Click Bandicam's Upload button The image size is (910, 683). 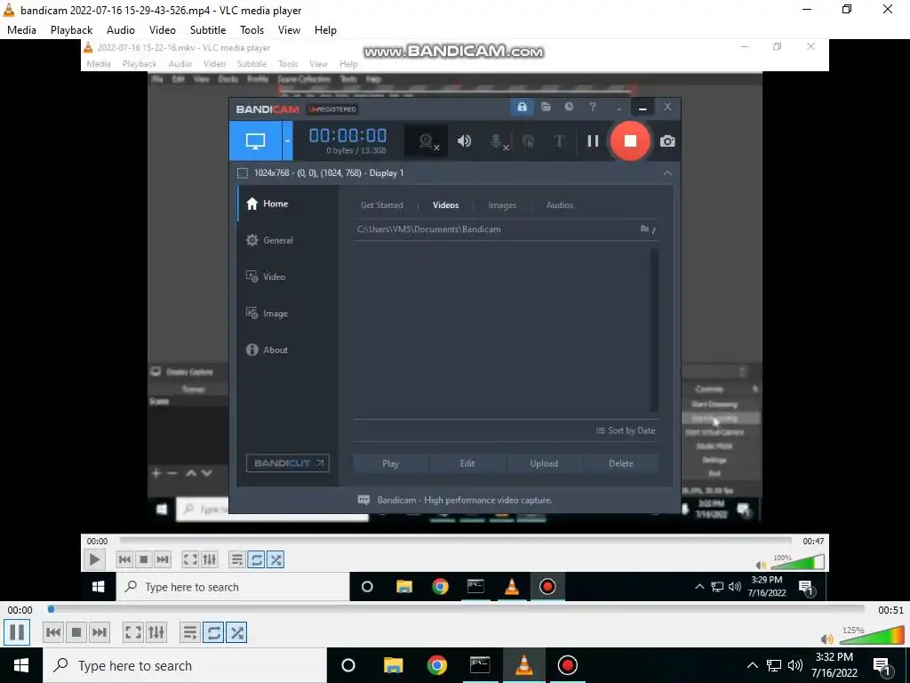[544, 463]
